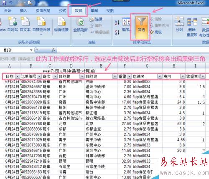Click the Save icon in quick access toolbar
Image resolution: width=209 pixels, height=179 pixels.
click(4, 3)
